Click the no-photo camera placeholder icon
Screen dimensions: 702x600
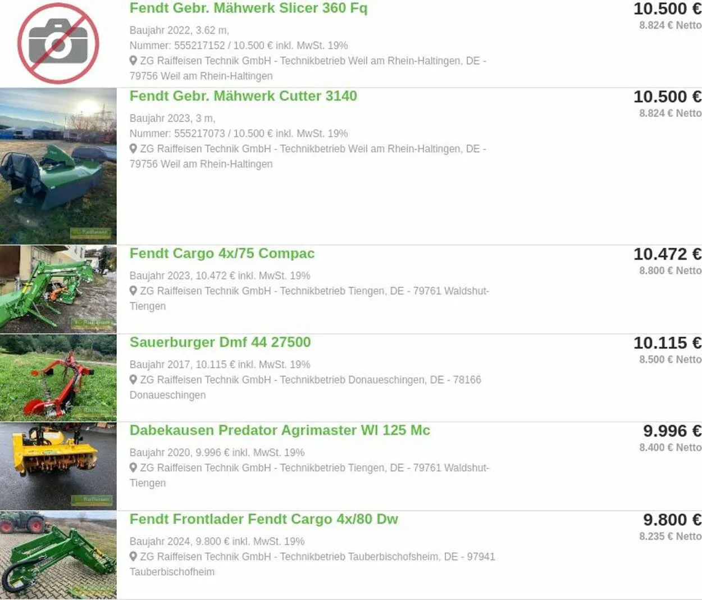(58, 43)
